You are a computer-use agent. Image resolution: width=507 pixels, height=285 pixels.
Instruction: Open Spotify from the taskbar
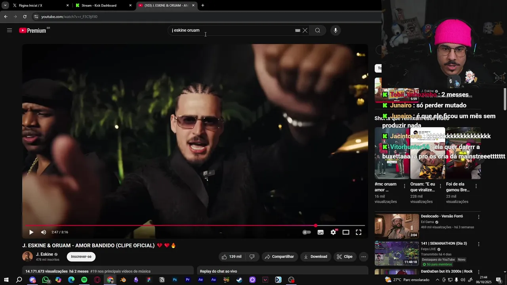[x=84, y=280]
